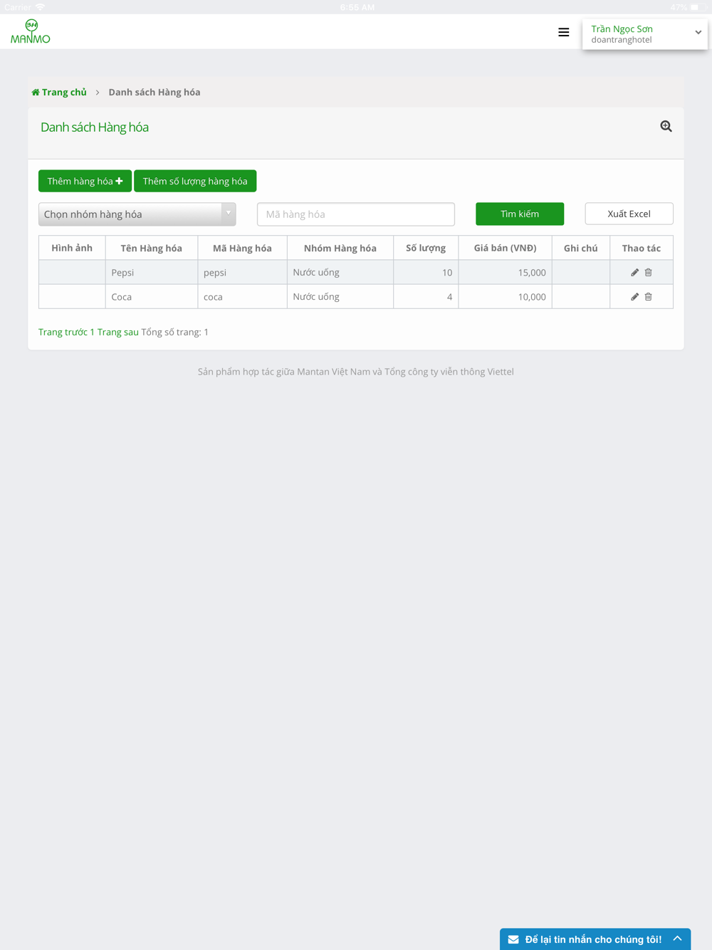Expand the Trần Ngọc Sơn user dropdown
This screenshot has width=712, height=950.
pyautogui.click(x=698, y=33)
